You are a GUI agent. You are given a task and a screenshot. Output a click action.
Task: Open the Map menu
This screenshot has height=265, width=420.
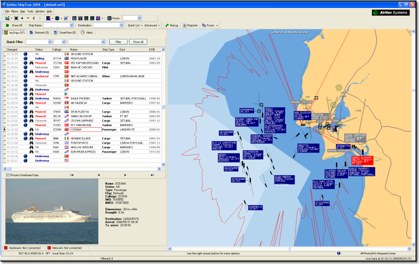[x=23, y=12]
